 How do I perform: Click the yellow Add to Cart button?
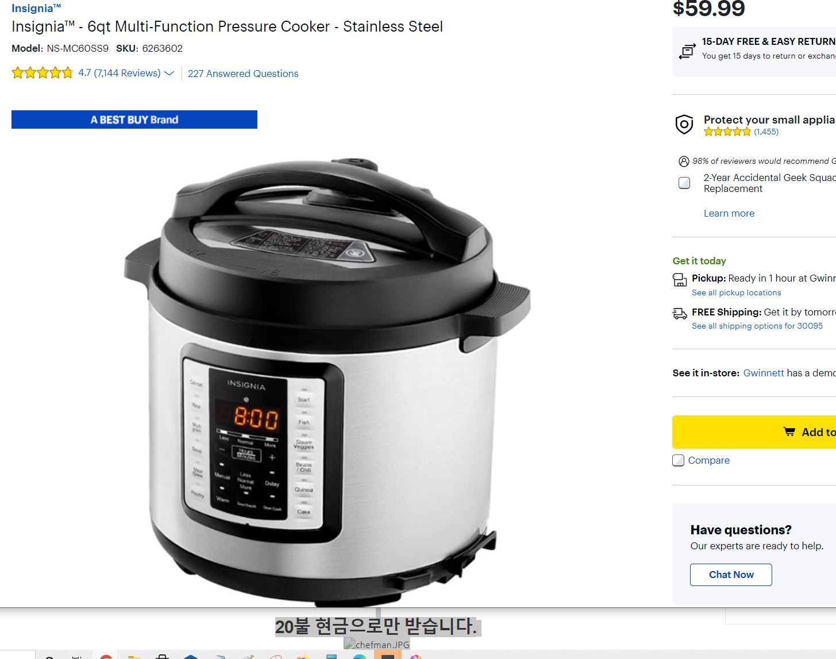point(754,432)
